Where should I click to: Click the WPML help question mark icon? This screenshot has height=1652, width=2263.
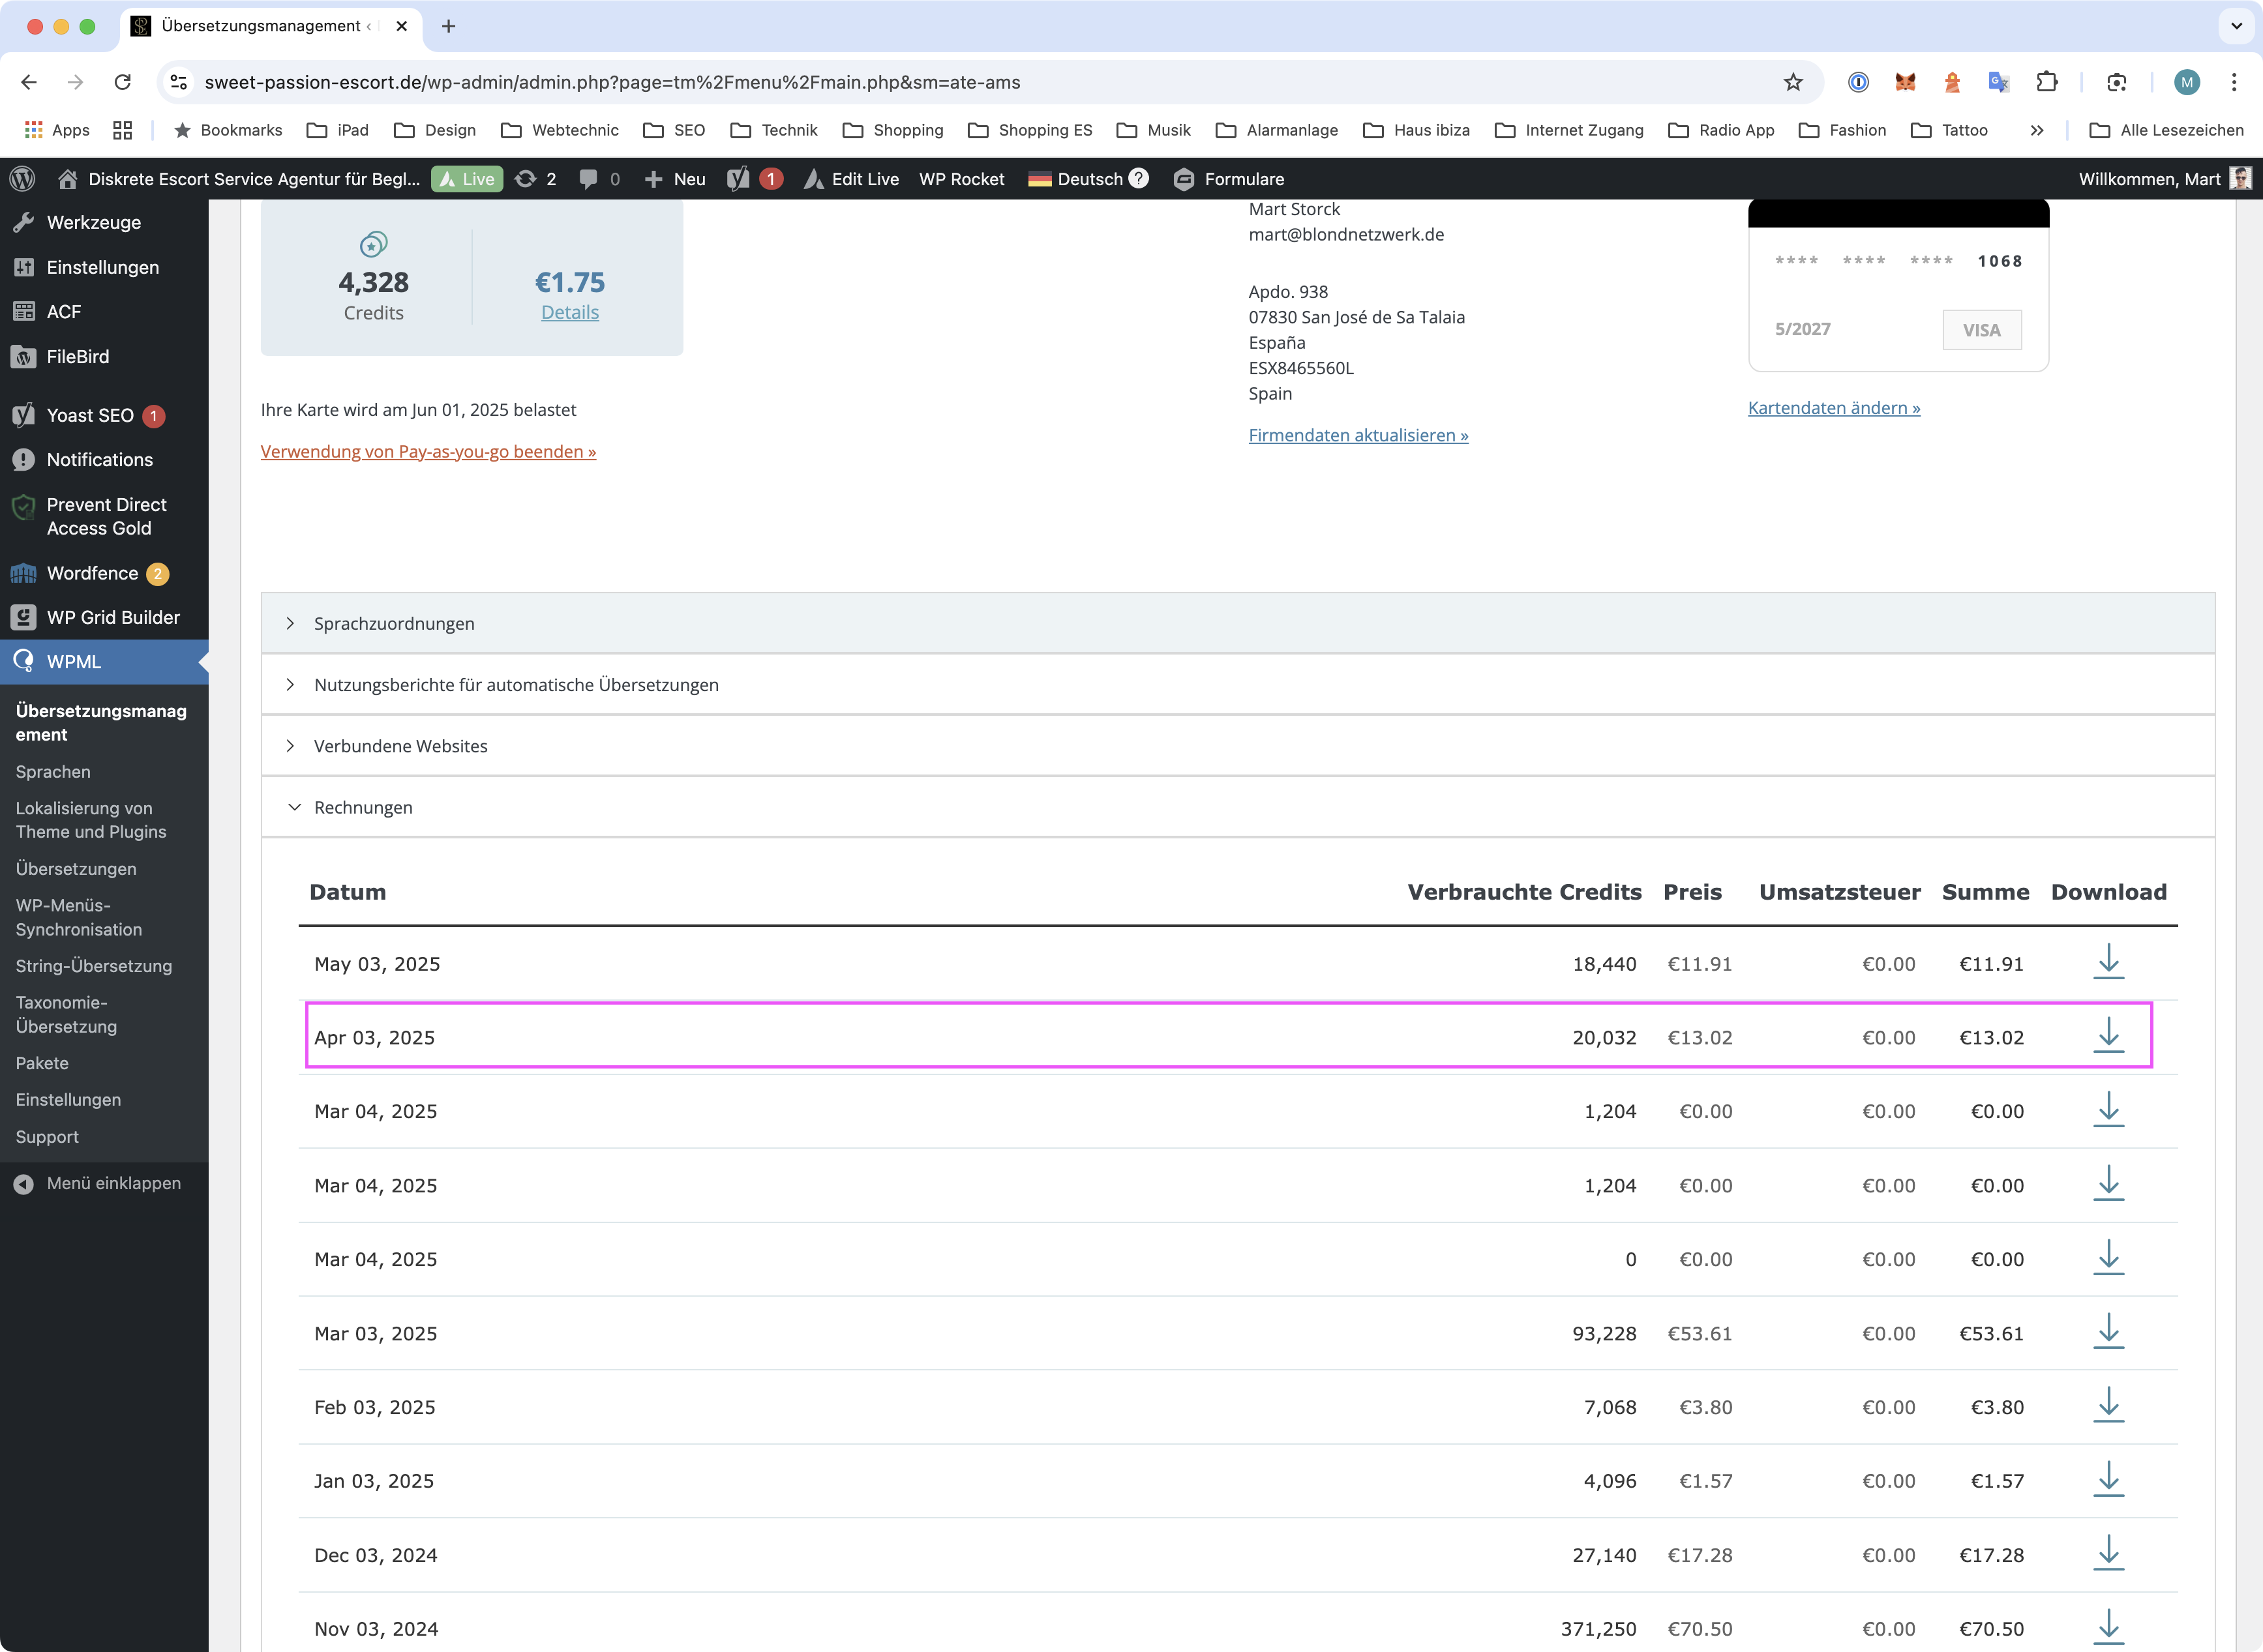[1139, 178]
